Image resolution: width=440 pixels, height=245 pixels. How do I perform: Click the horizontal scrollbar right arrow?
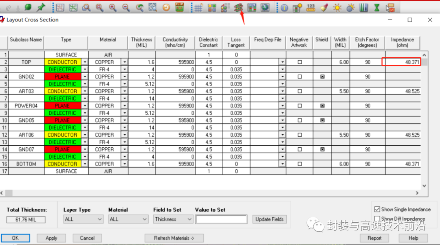[x=417, y=193]
